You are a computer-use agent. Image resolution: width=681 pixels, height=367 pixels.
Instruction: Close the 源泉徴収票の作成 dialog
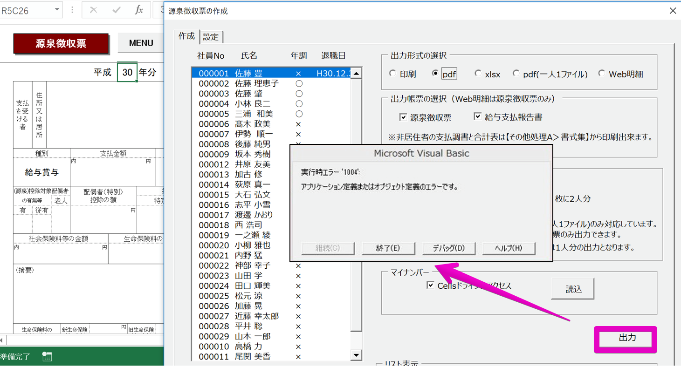click(x=673, y=11)
